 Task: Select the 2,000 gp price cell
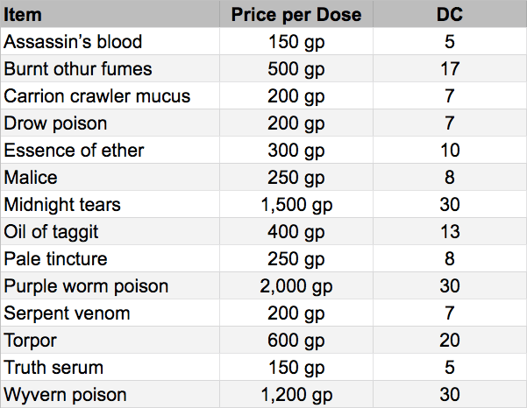[296, 286]
